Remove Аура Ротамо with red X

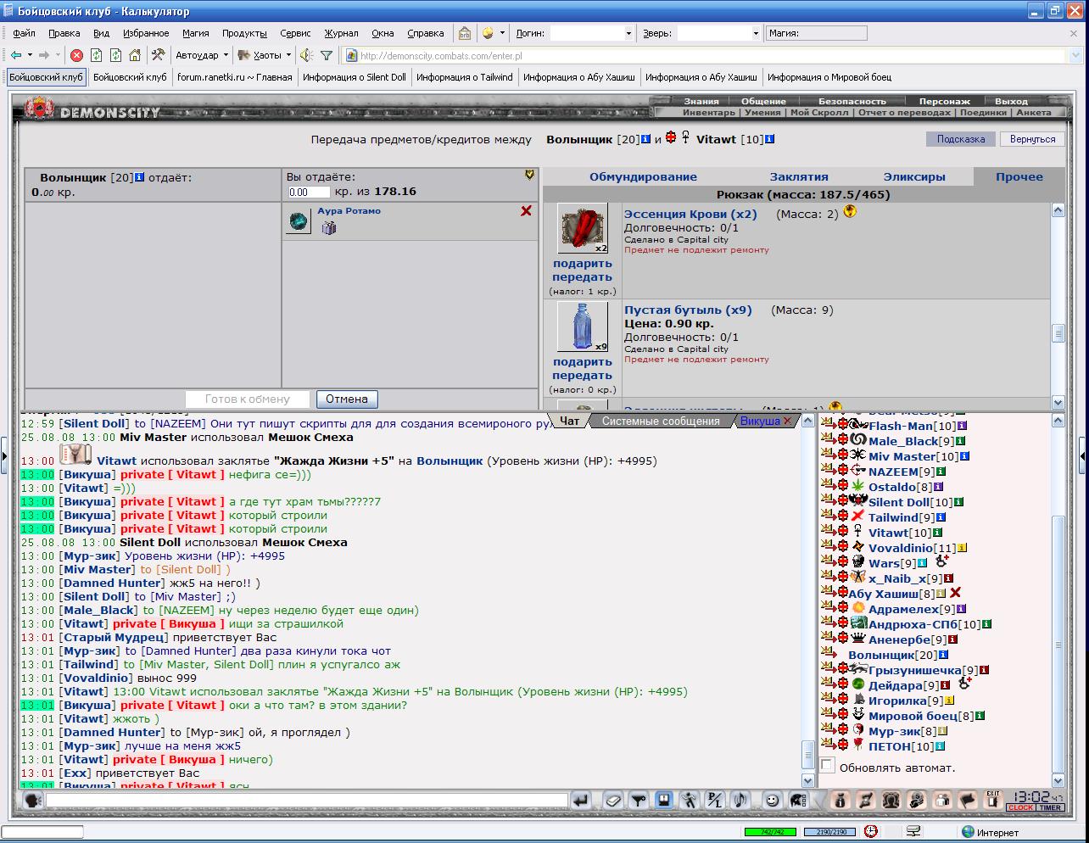click(x=526, y=210)
